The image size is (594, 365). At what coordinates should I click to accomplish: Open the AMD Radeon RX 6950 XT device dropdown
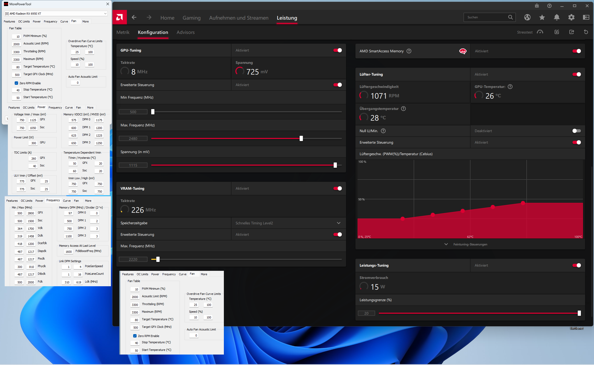click(x=56, y=14)
